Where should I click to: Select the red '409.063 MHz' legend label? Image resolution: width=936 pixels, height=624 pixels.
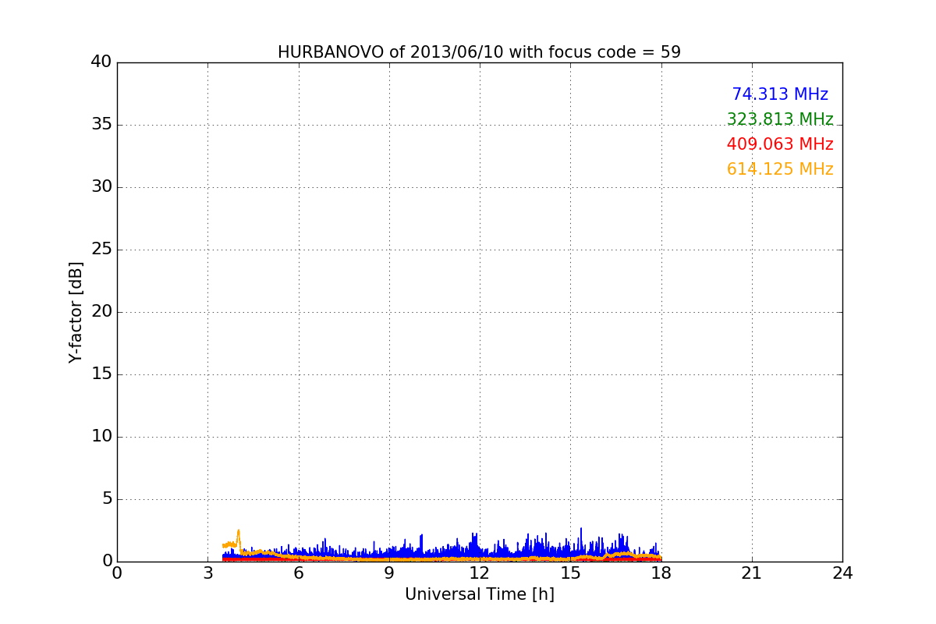(780, 144)
